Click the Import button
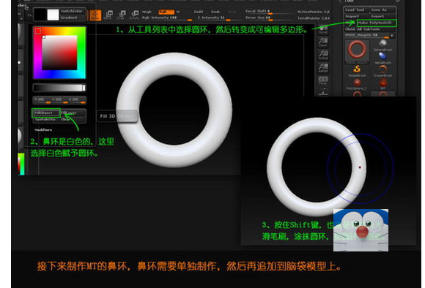This screenshot has height=288, width=425. click(357, 16)
